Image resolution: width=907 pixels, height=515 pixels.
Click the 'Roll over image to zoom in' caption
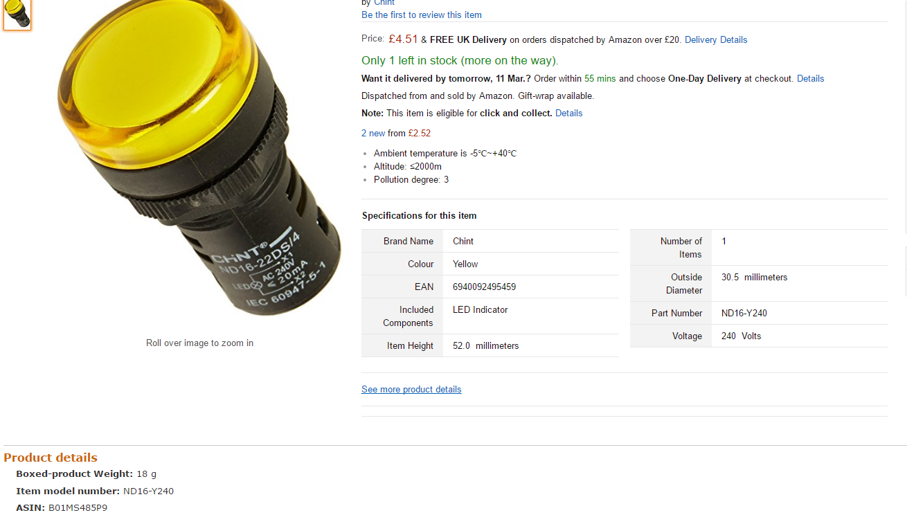click(x=199, y=343)
